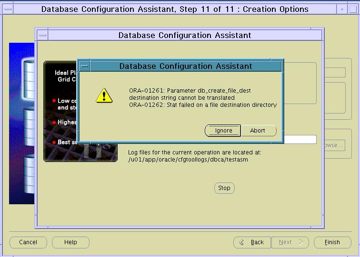The image size is (360, 257).
Task: Click the forward arrow icon beside Next
Action: [x=301, y=242]
